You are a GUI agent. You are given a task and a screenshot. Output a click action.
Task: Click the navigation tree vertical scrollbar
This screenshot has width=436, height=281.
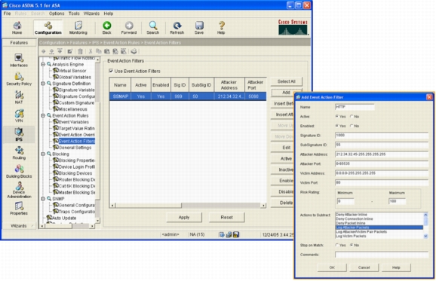(97, 140)
